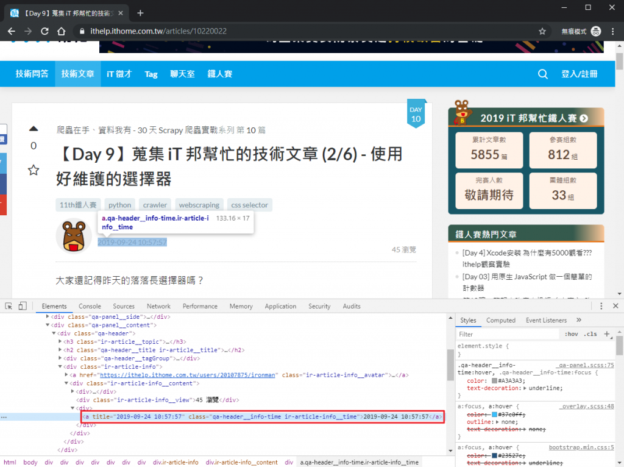Show more Styles pane tabs chevron
This screenshot has height=467, width=624.
click(x=579, y=320)
